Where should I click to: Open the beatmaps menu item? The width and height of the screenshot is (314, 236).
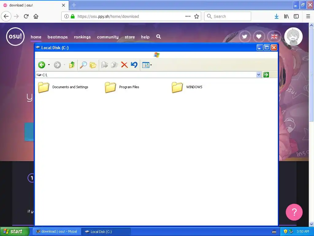click(57, 37)
